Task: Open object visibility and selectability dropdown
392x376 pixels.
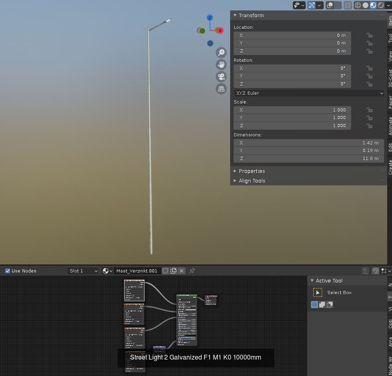Action: click(x=299, y=5)
